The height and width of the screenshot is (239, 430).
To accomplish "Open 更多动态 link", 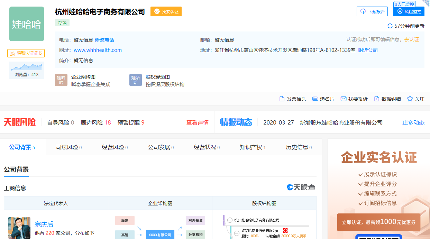I will tap(413, 122).
